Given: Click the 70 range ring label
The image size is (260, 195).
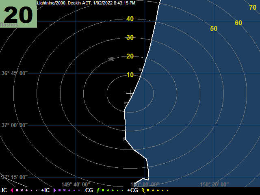Looking at the screenshot, I should [252, 7].
